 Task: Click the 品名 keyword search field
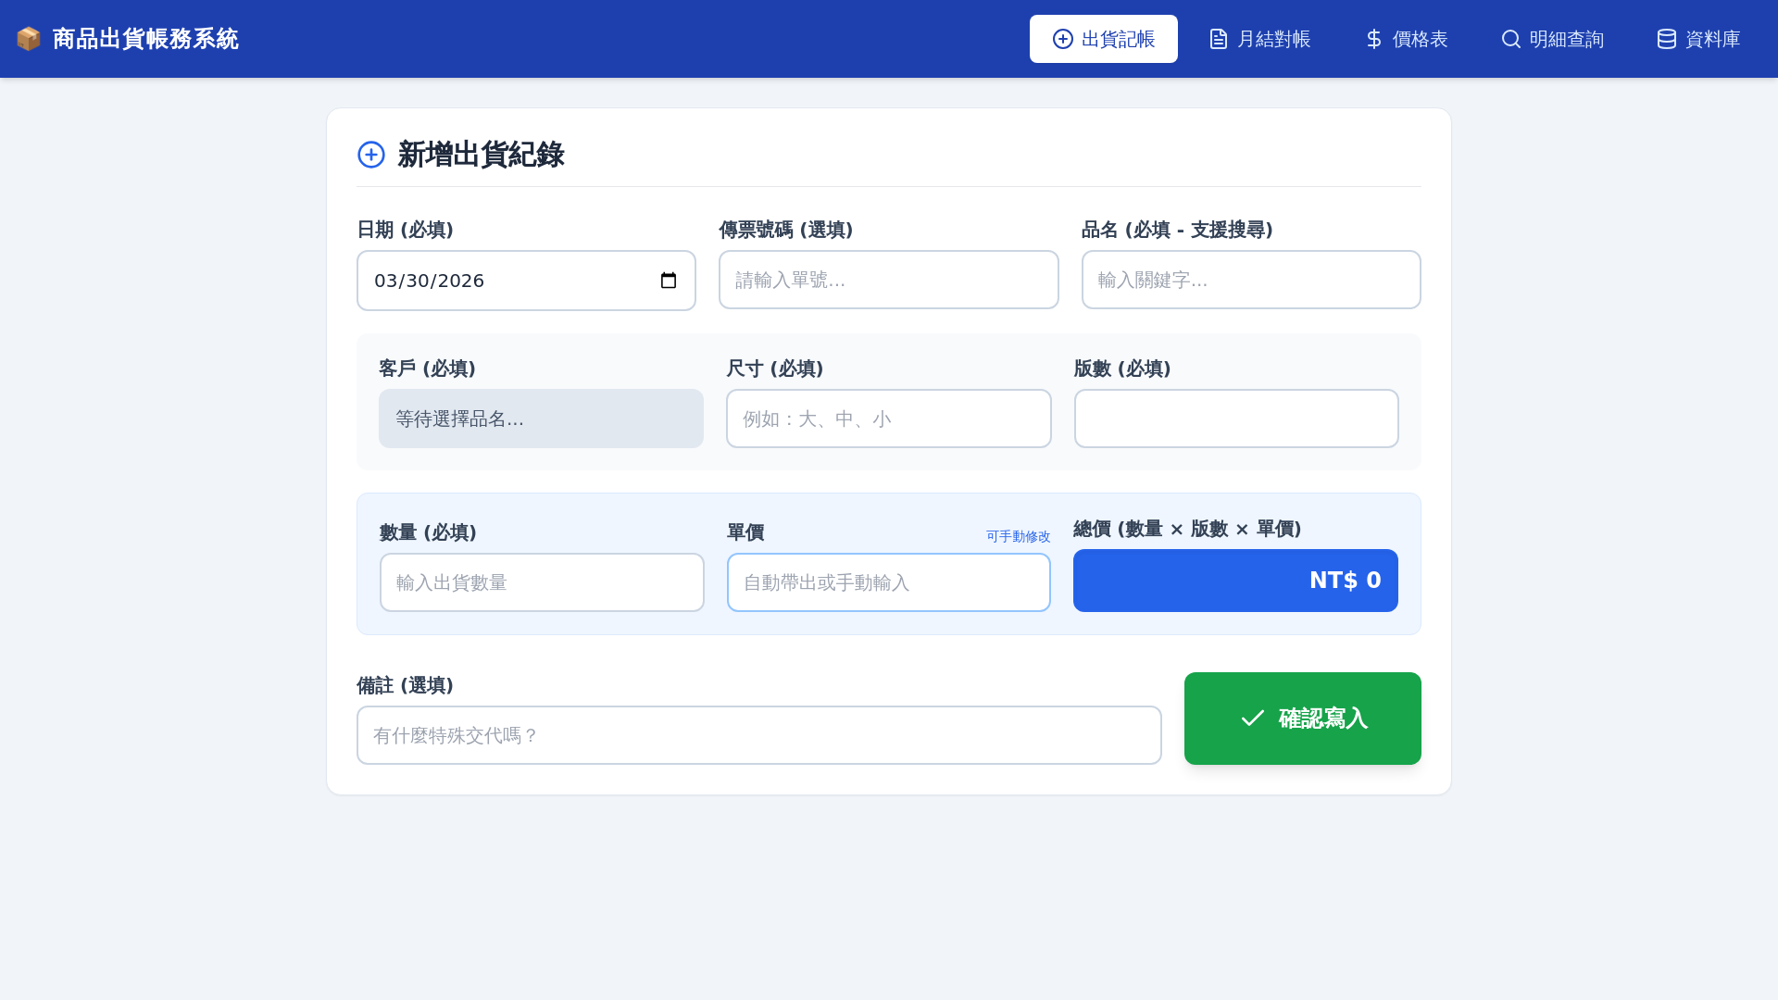(1251, 280)
